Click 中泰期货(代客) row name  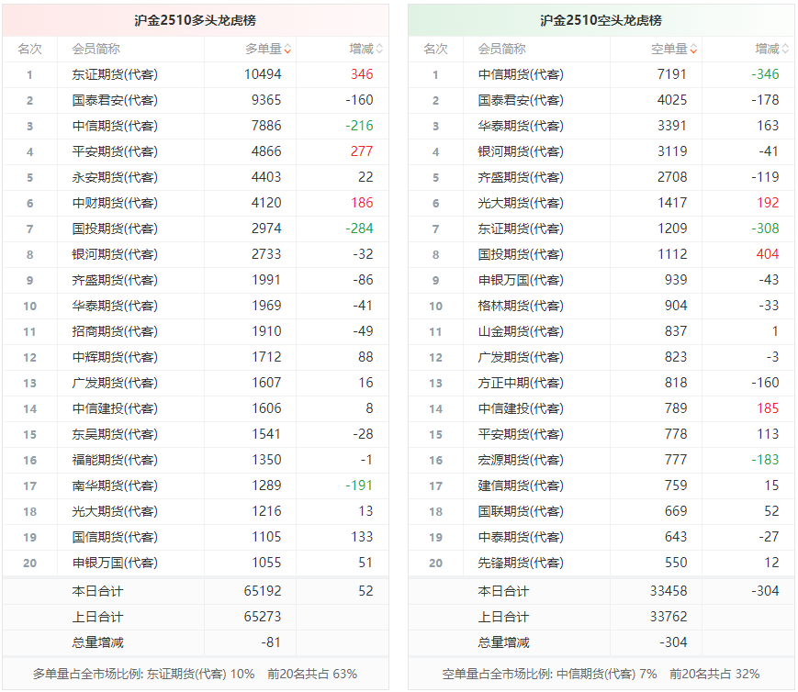521,537
